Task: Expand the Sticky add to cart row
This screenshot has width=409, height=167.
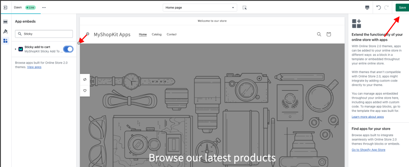Action: coord(16,49)
